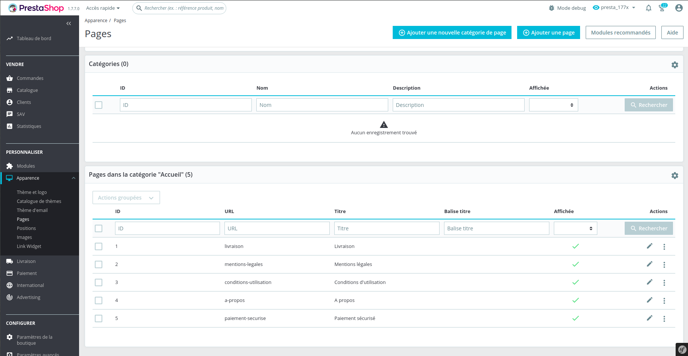
Task: Open the Aide help button
Action: 672,32
